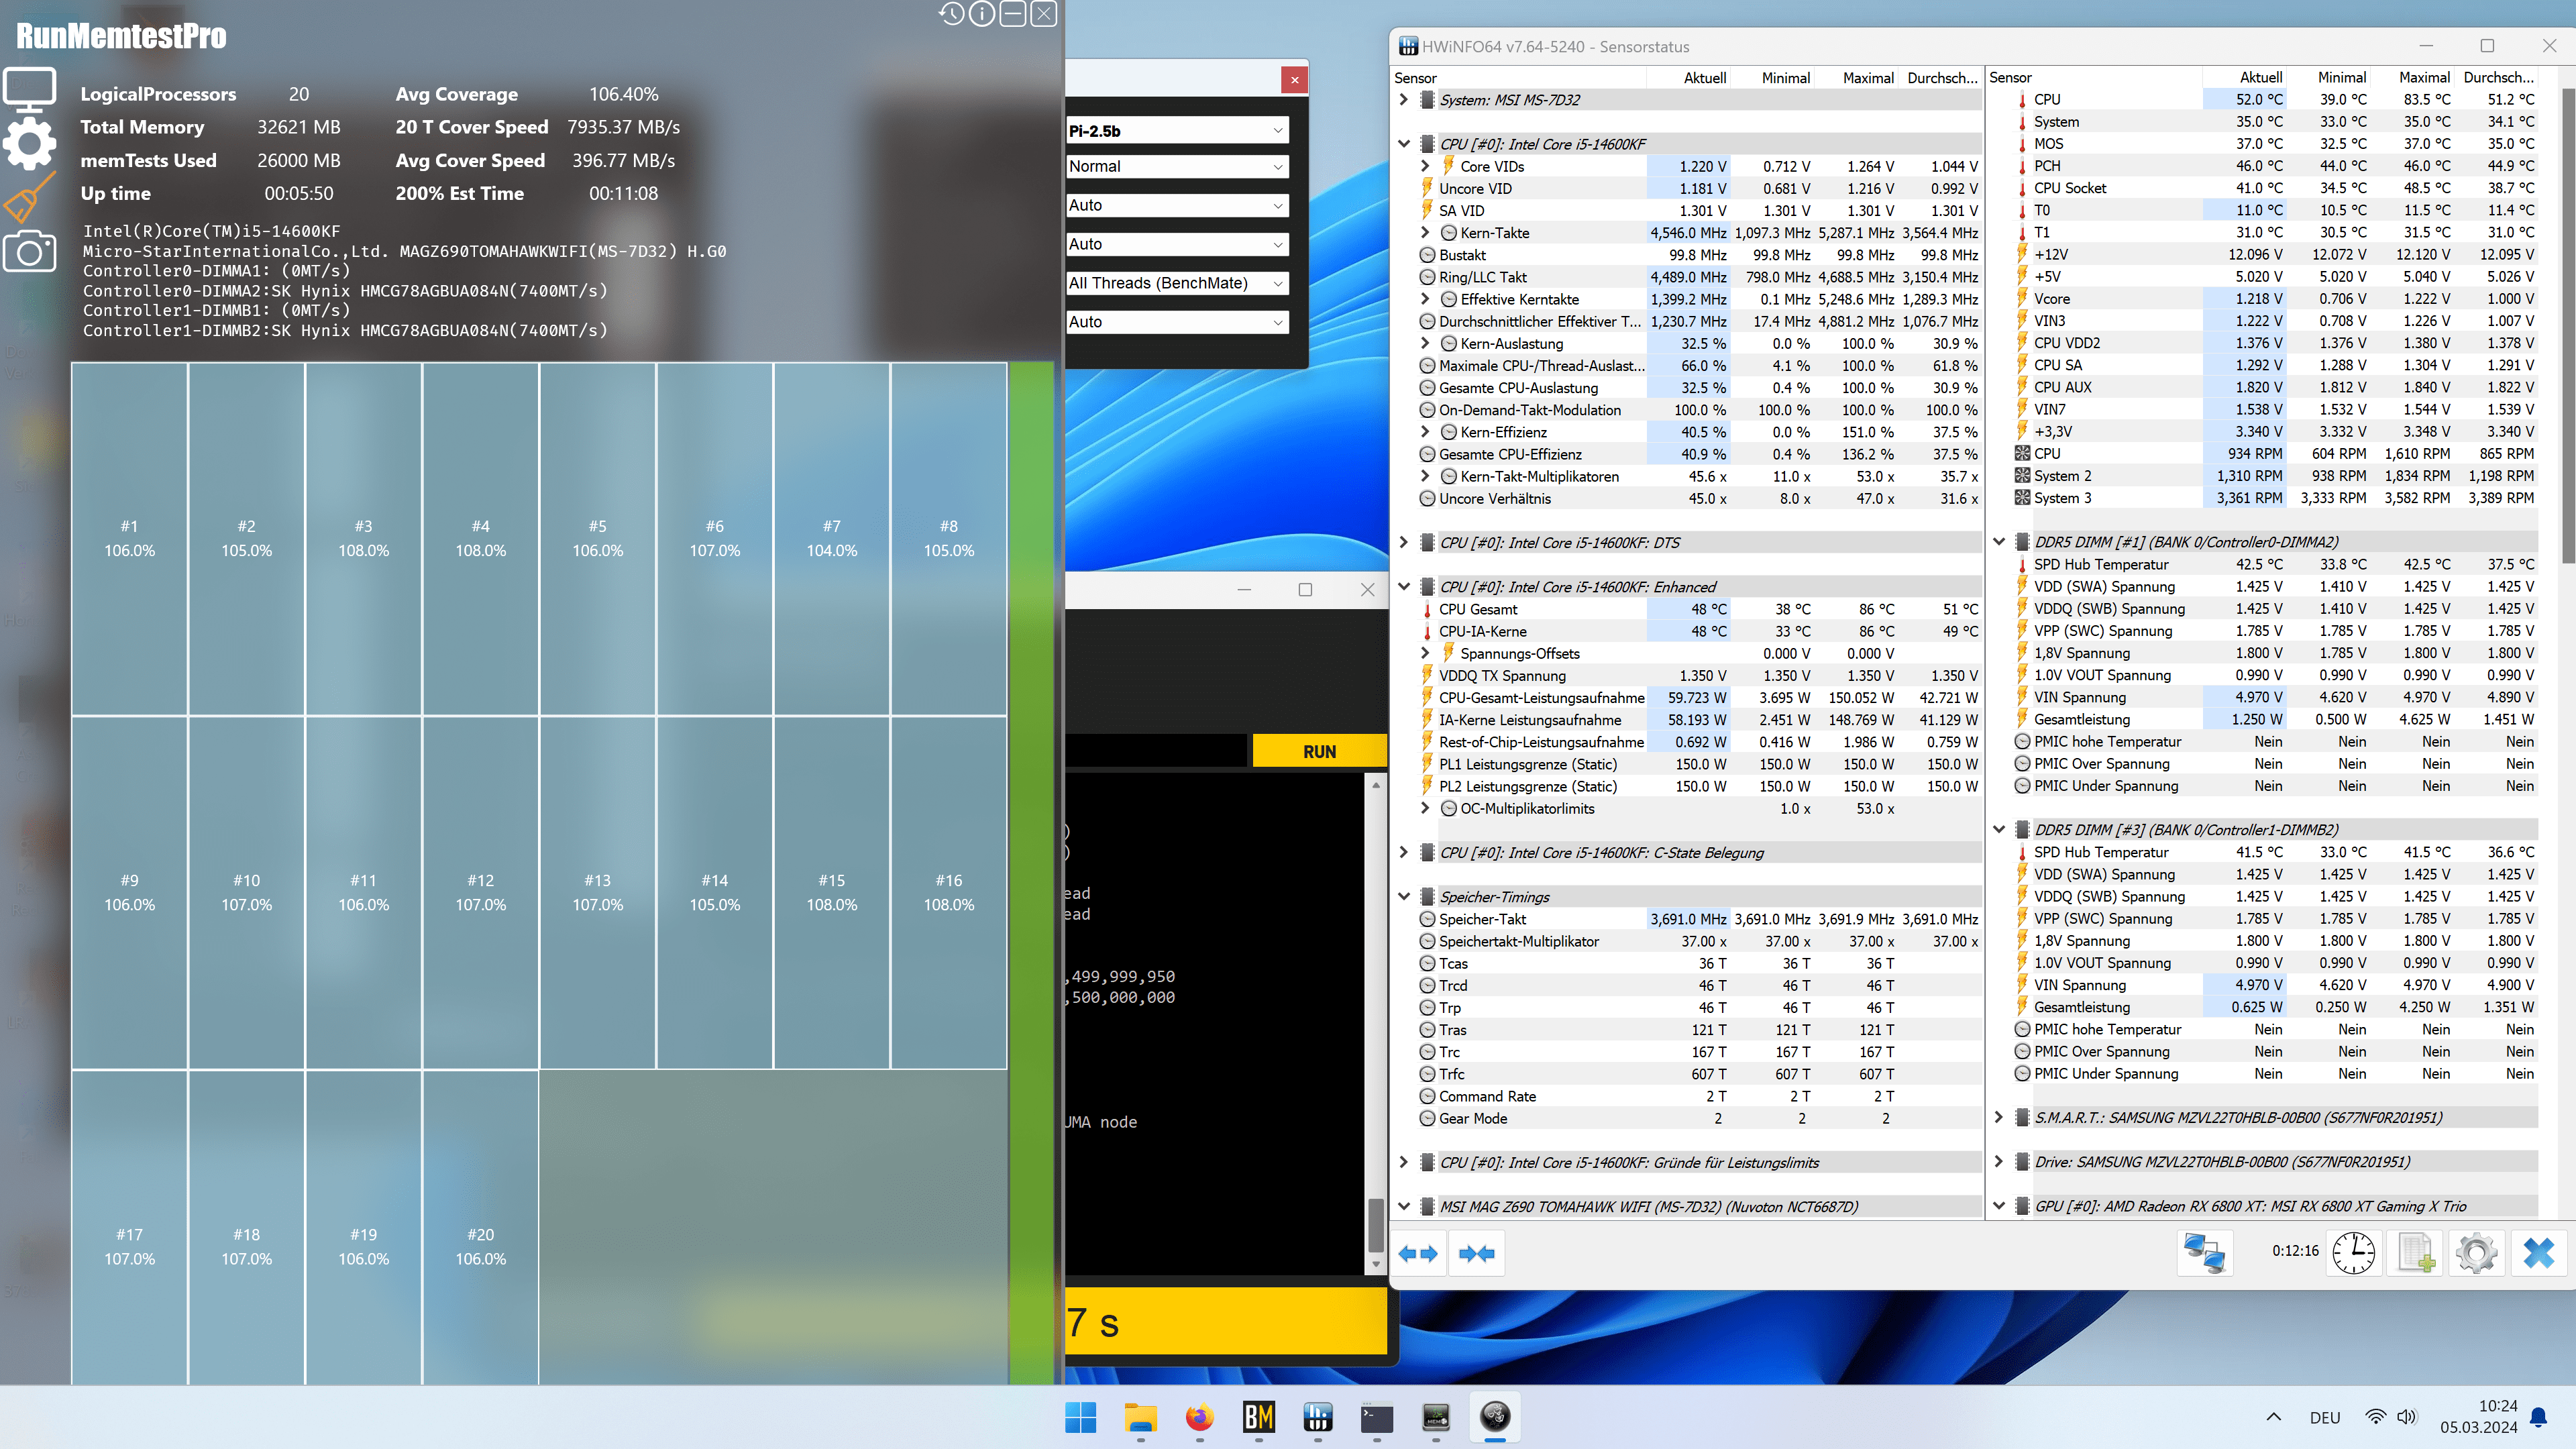This screenshot has width=2576, height=1449.
Task: Select Vcore voltage row
Action: 2275,299
